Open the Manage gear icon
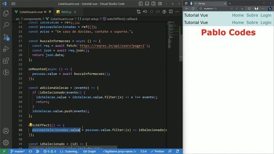The width and height of the screenshot is (274, 154). [x=6, y=142]
